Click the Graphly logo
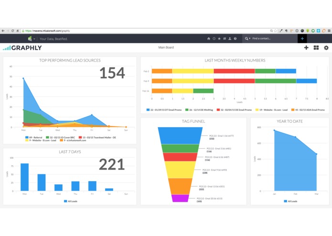This screenshot has height=236, width=332. point(22,48)
